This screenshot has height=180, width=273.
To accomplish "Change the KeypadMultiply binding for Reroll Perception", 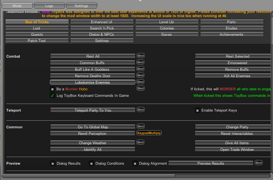I will [x=149, y=133].
